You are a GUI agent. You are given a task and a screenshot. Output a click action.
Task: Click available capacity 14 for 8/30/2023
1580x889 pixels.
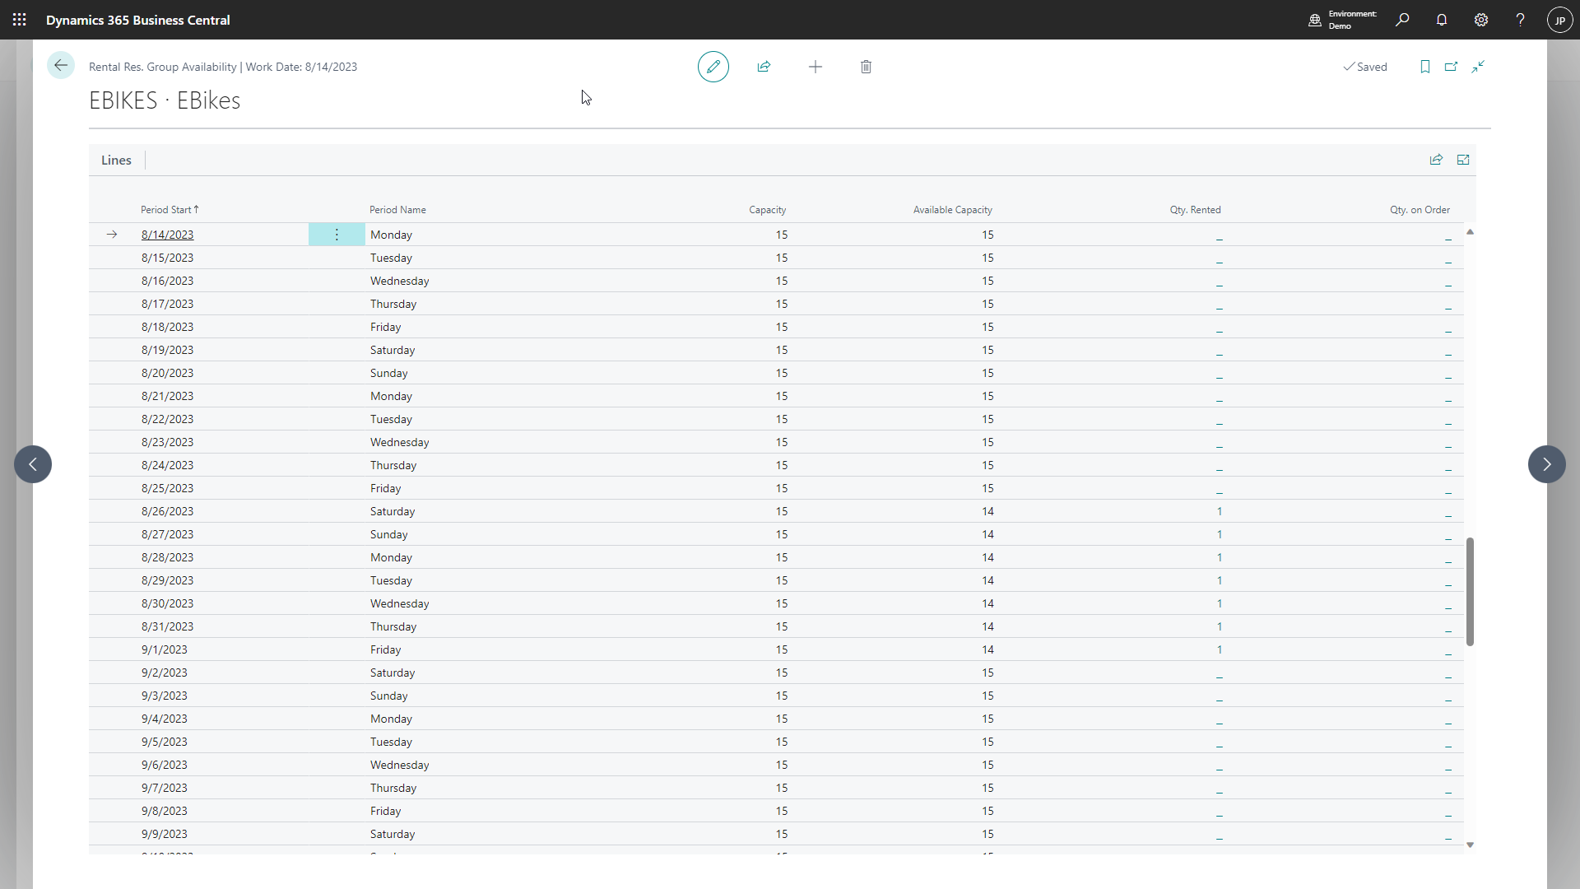pyautogui.click(x=987, y=603)
